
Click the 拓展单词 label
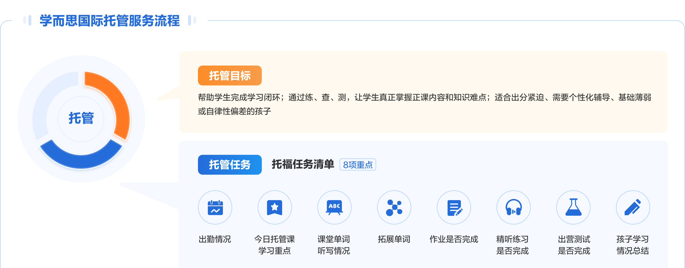[x=394, y=239]
